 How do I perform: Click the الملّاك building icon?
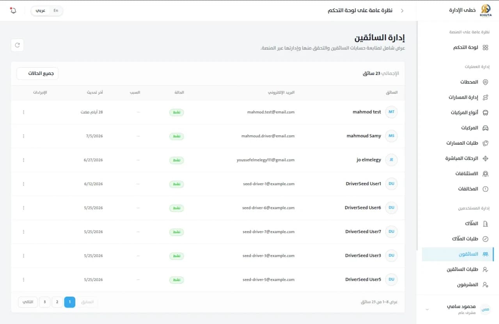click(x=485, y=224)
